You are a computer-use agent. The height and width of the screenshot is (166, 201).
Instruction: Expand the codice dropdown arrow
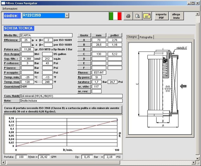click(67, 15)
